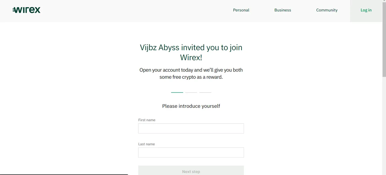The width and height of the screenshot is (386, 175).
Task: Click the dark bar at the bottom-left edge
Action: 64,174
